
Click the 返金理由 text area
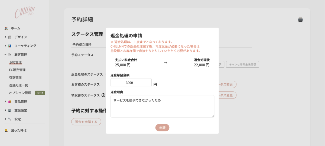162,106
